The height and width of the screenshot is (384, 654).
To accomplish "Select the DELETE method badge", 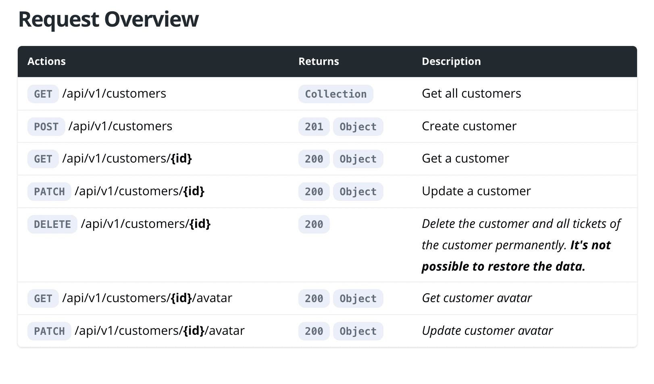I will [x=52, y=224].
